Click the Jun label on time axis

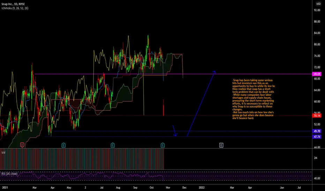point(282,188)
